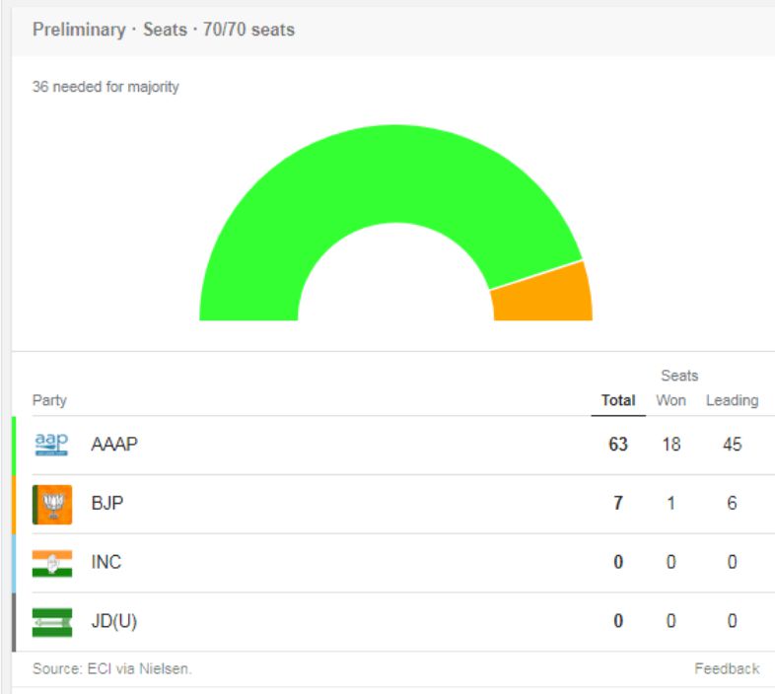Click the Preliminary Seats 70/70 header
Viewport: 775px width, 694px height.
164,30
